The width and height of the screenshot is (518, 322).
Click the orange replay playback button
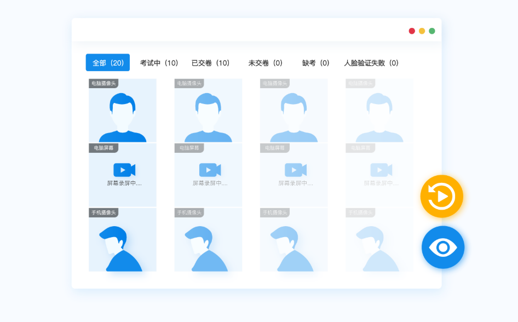tap(441, 196)
